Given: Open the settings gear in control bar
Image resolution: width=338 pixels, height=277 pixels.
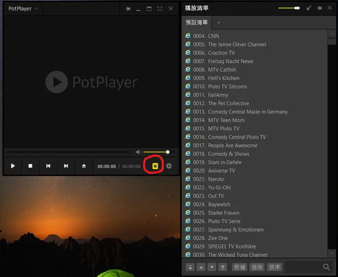Looking at the screenshot, I should coord(169,166).
